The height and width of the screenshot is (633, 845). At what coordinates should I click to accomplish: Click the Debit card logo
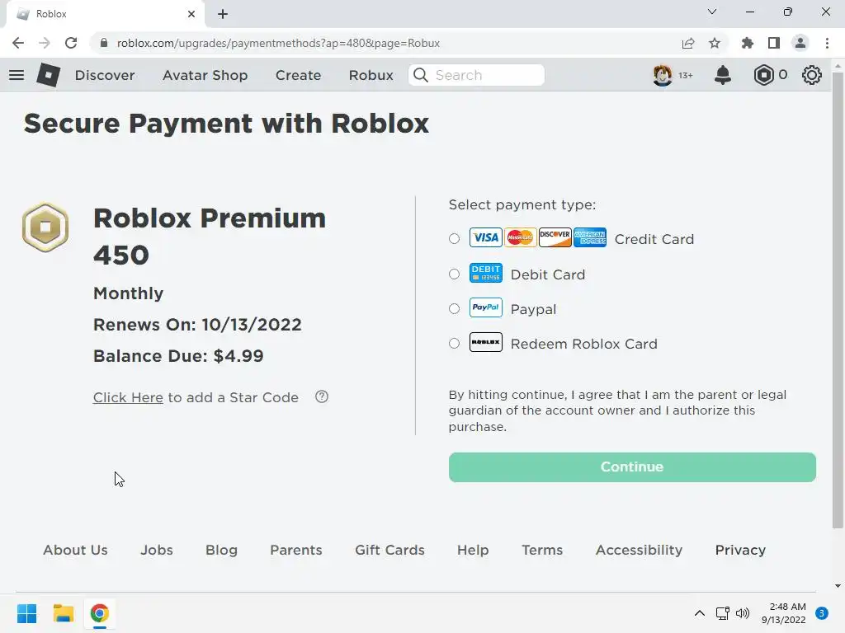485,273
